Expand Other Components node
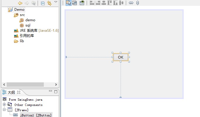This screenshot has width=200, height=117. click(4, 105)
